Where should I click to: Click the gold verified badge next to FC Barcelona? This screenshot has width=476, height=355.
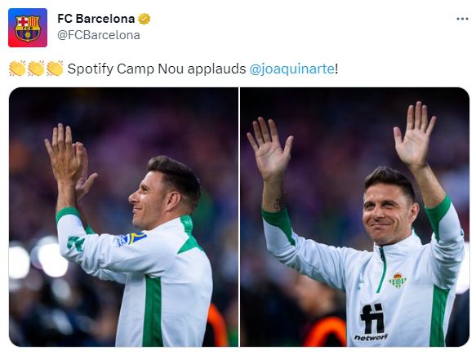tap(145, 19)
